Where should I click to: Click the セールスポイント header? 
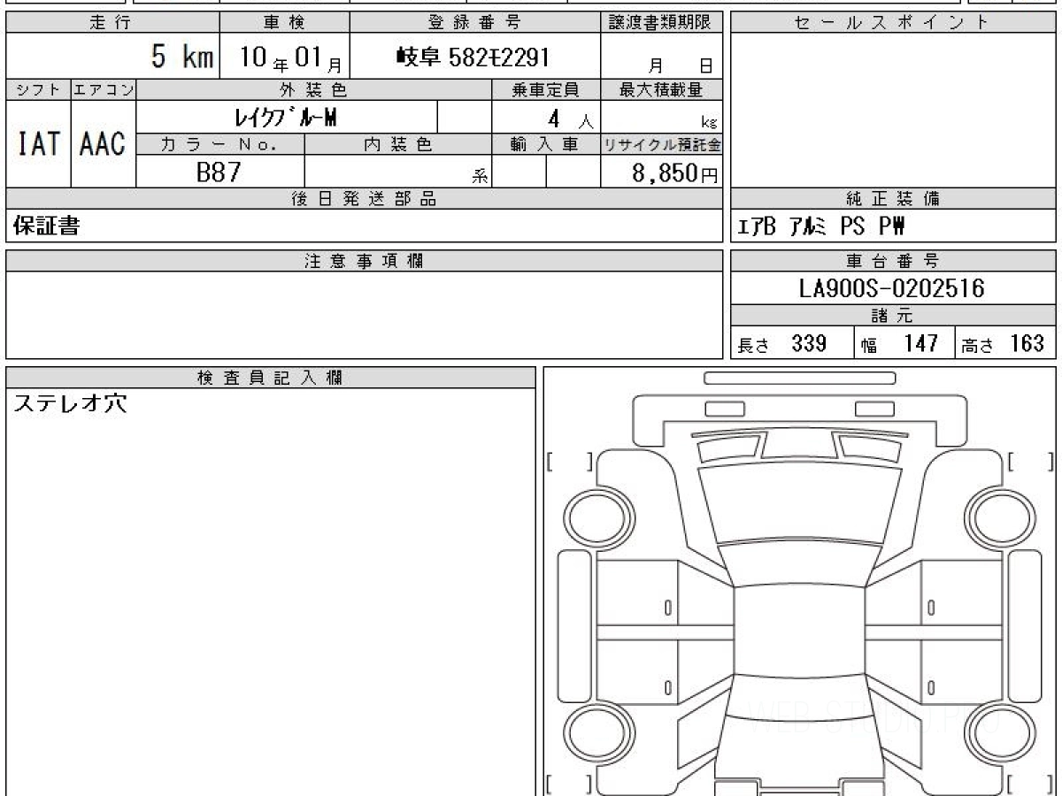click(893, 23)
